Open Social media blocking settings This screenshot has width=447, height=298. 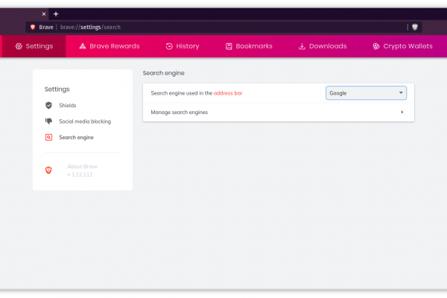pos(85,121)
